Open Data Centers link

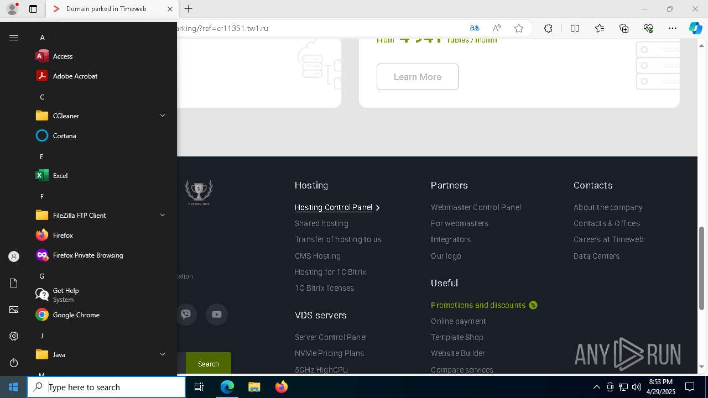click(x=596, y=256)
